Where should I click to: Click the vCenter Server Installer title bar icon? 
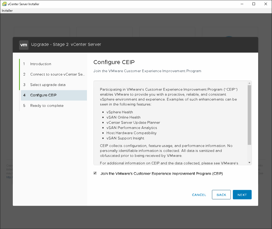coord(4,4)
